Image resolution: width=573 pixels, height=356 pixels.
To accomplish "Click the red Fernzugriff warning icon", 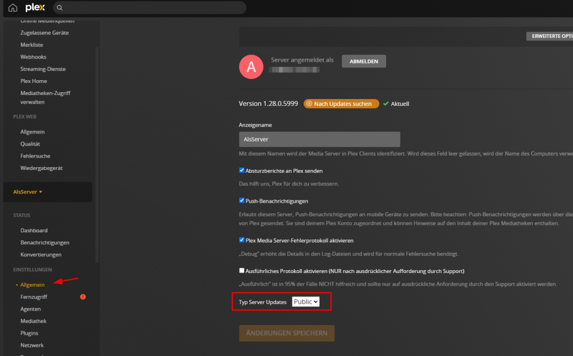I will pos(83,297).
